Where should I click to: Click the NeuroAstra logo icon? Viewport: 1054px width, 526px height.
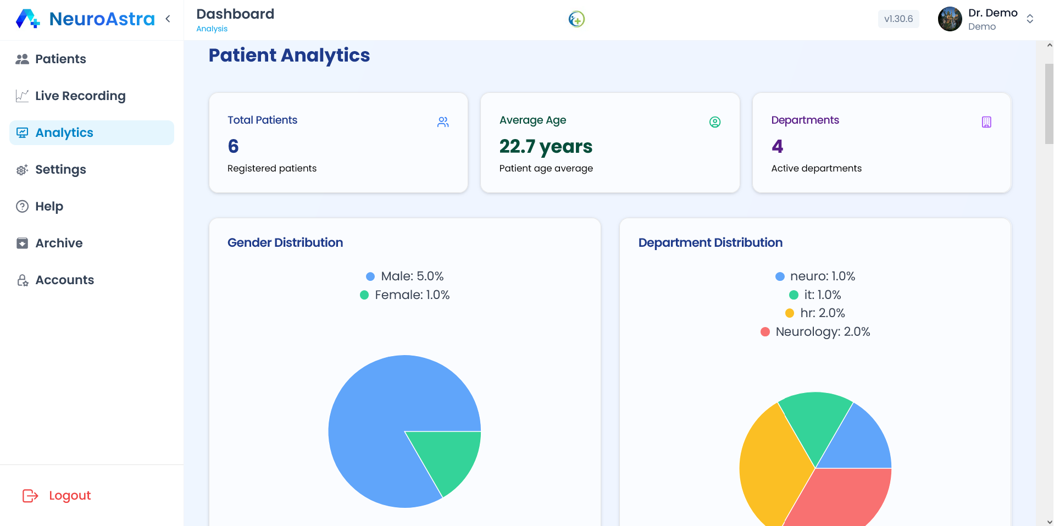point(27,19)
